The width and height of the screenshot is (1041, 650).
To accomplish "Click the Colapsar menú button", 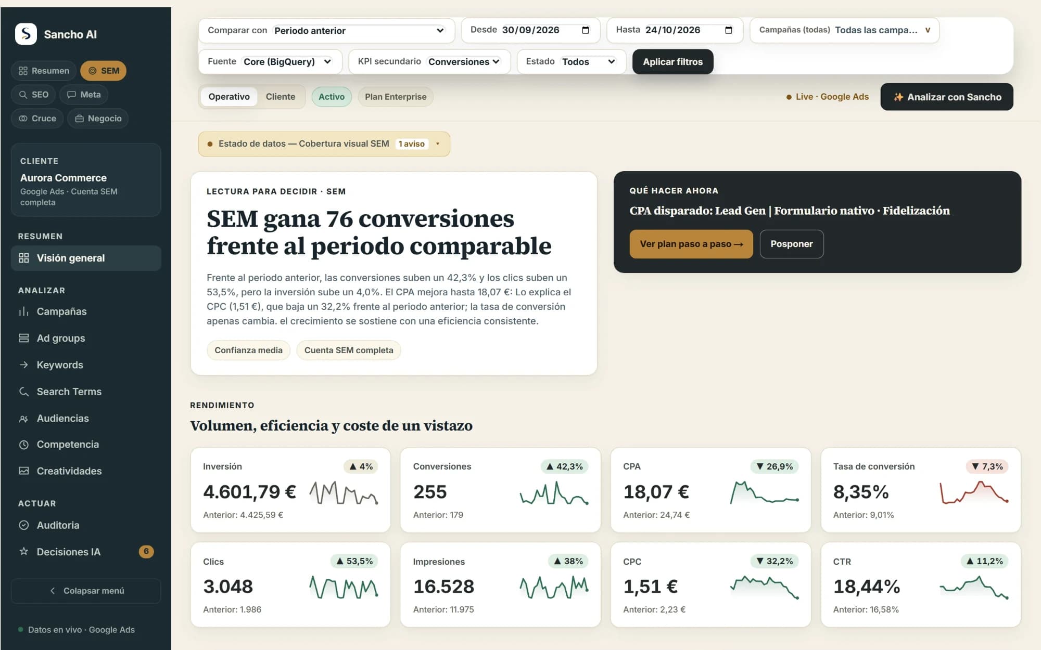I will click(x=86, y=591).
